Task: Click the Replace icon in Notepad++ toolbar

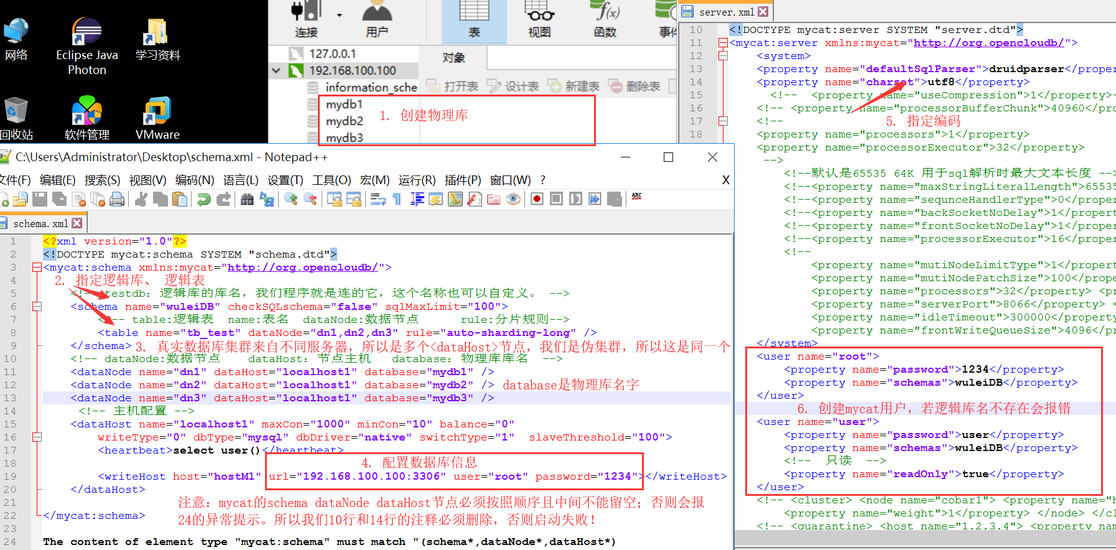Action: [267, 199]
